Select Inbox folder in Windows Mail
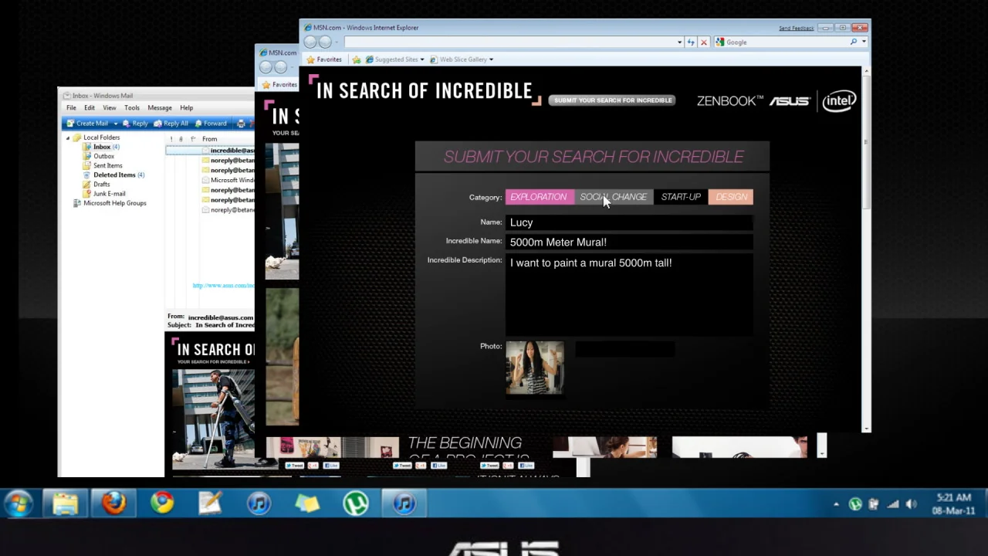 click(102, 147)
